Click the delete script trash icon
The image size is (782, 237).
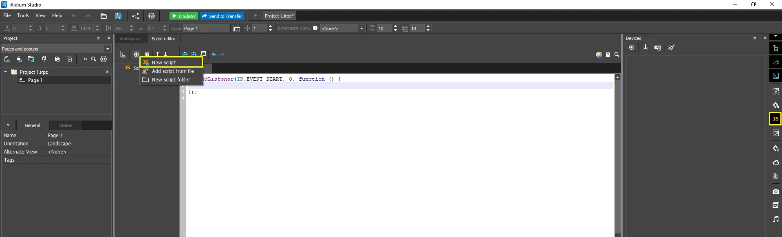pyautogui.click(x=147, y=54)
